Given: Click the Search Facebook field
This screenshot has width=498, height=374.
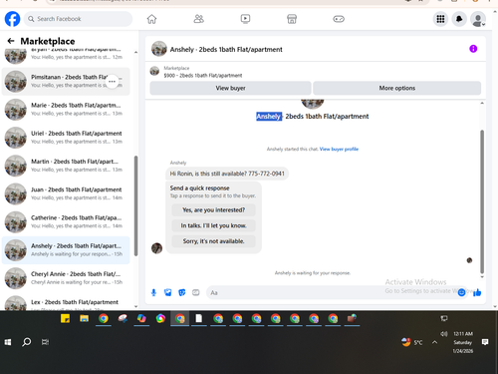Looking at the screenshot, I should pos(78,19).
